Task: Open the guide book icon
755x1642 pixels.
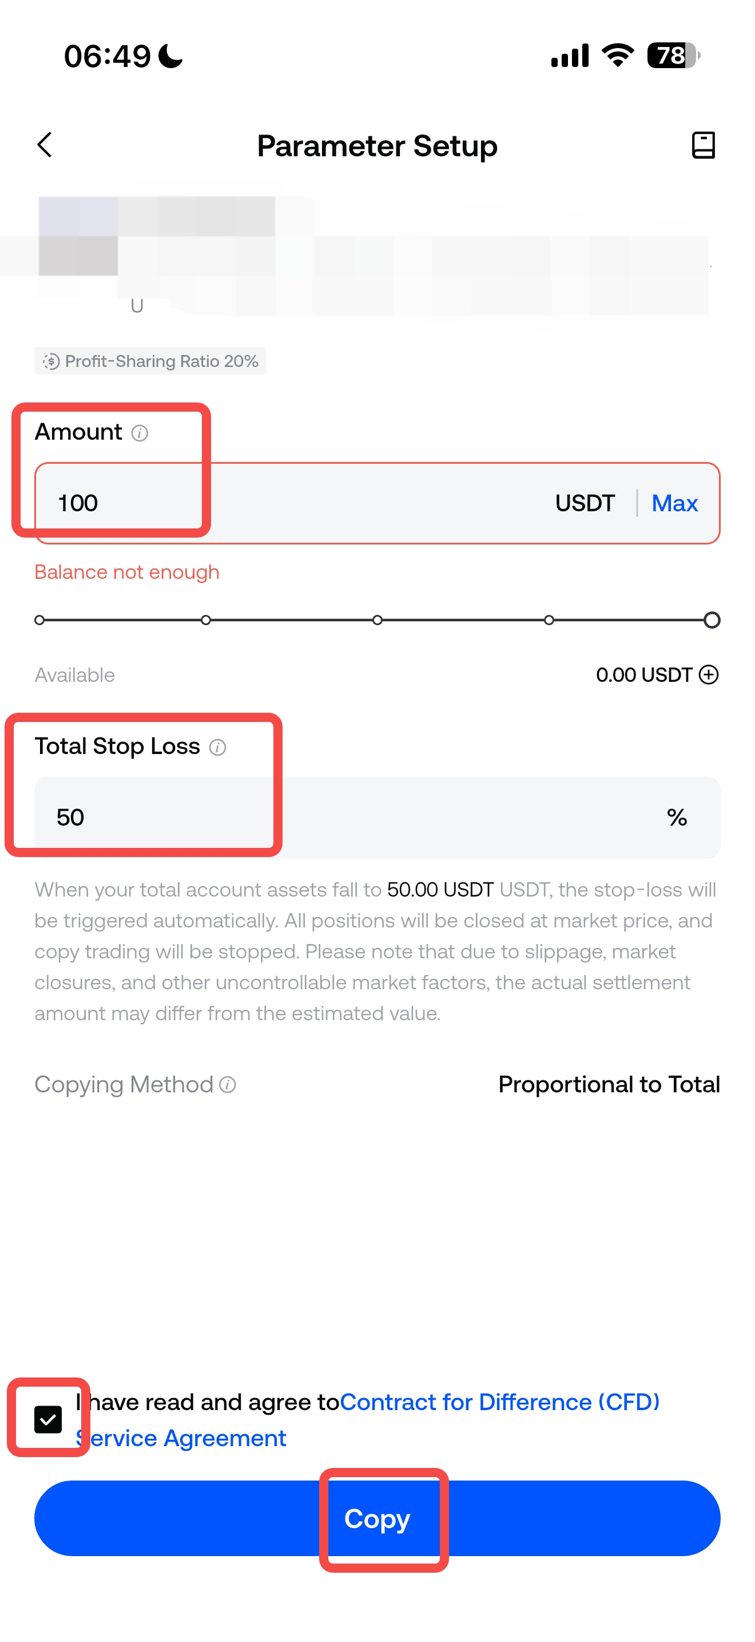Action: click(703, 145)
